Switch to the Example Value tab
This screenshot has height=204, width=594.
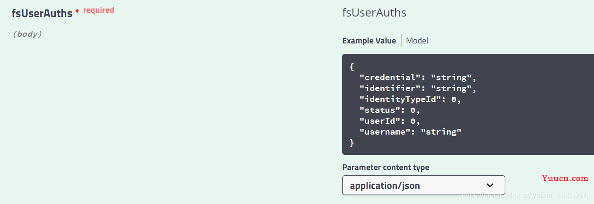click(x=369, y=41)
